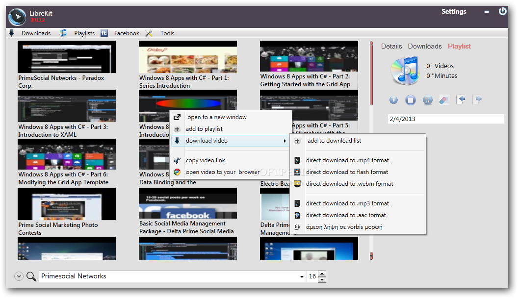Open Windows 8 Apps Part 1 thumbnail
518x298 pixels.
(188, 57)
